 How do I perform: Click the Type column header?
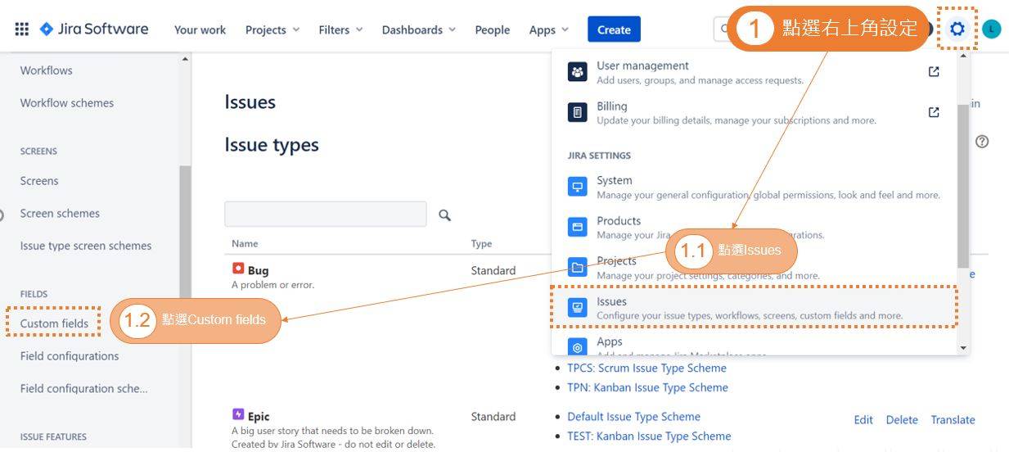pos(481,244)
